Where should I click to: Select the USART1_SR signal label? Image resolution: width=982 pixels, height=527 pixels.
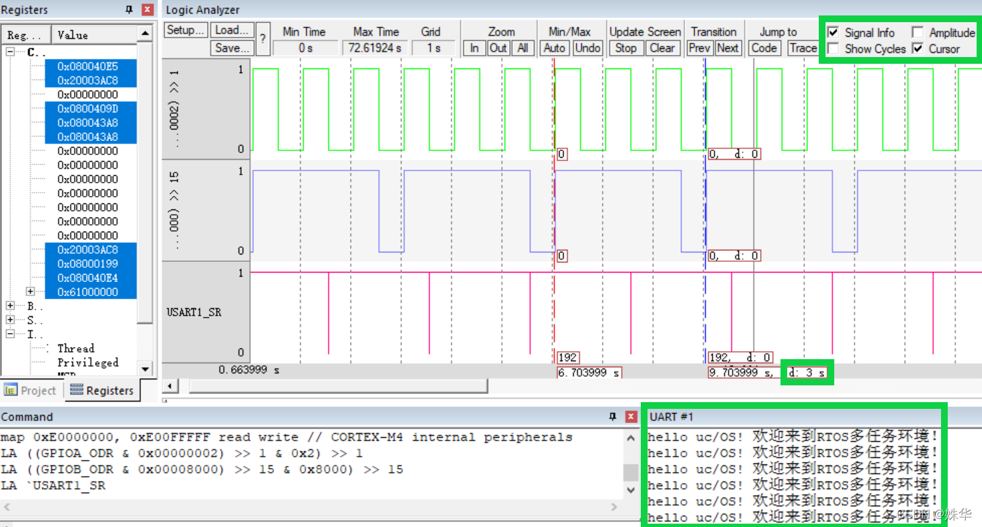(x=194, y=312)
